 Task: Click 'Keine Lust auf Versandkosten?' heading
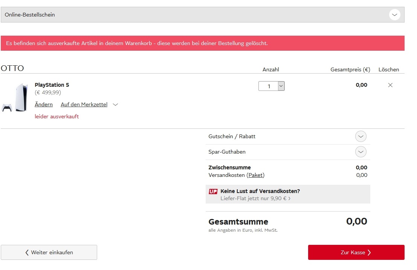tap(260, 191)
